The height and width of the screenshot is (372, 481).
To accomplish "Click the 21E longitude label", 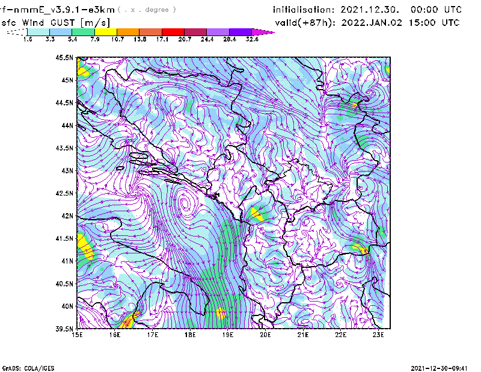I will click(303, 335).
